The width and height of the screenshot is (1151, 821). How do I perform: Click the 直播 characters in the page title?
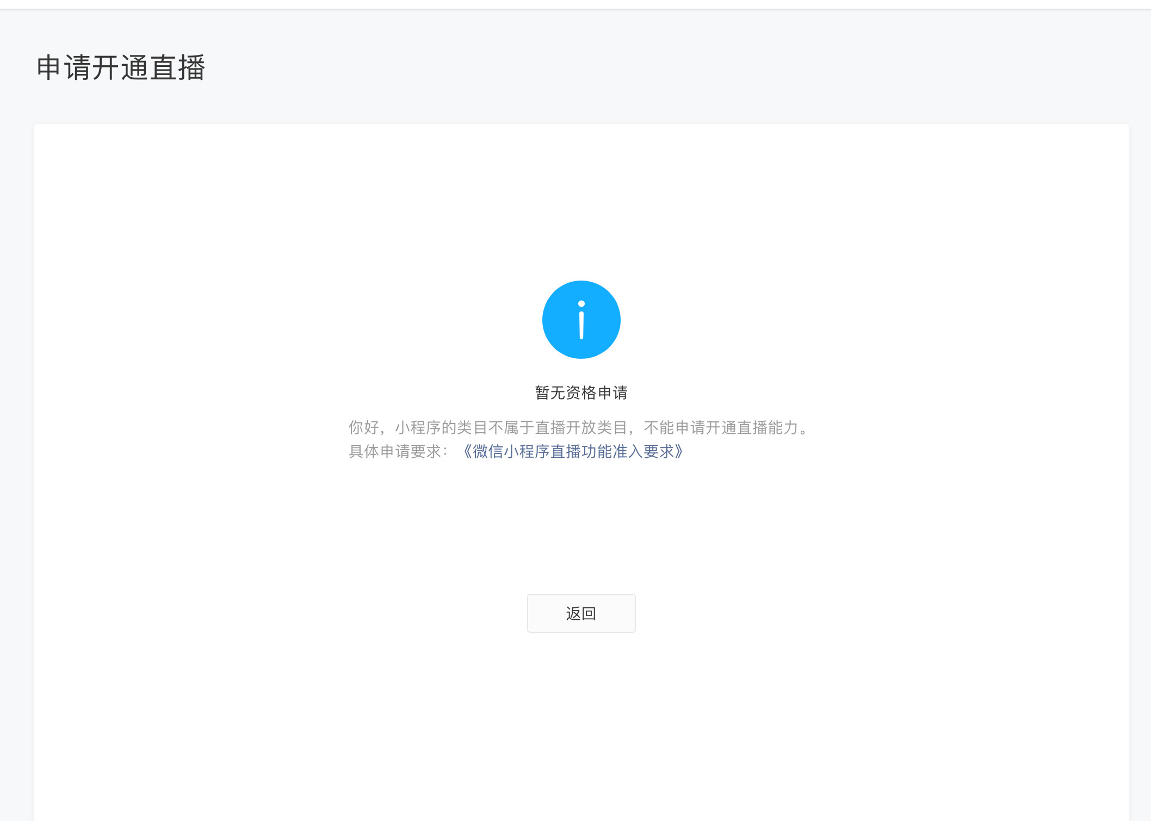pyautogui.click(x=177, y=68)
